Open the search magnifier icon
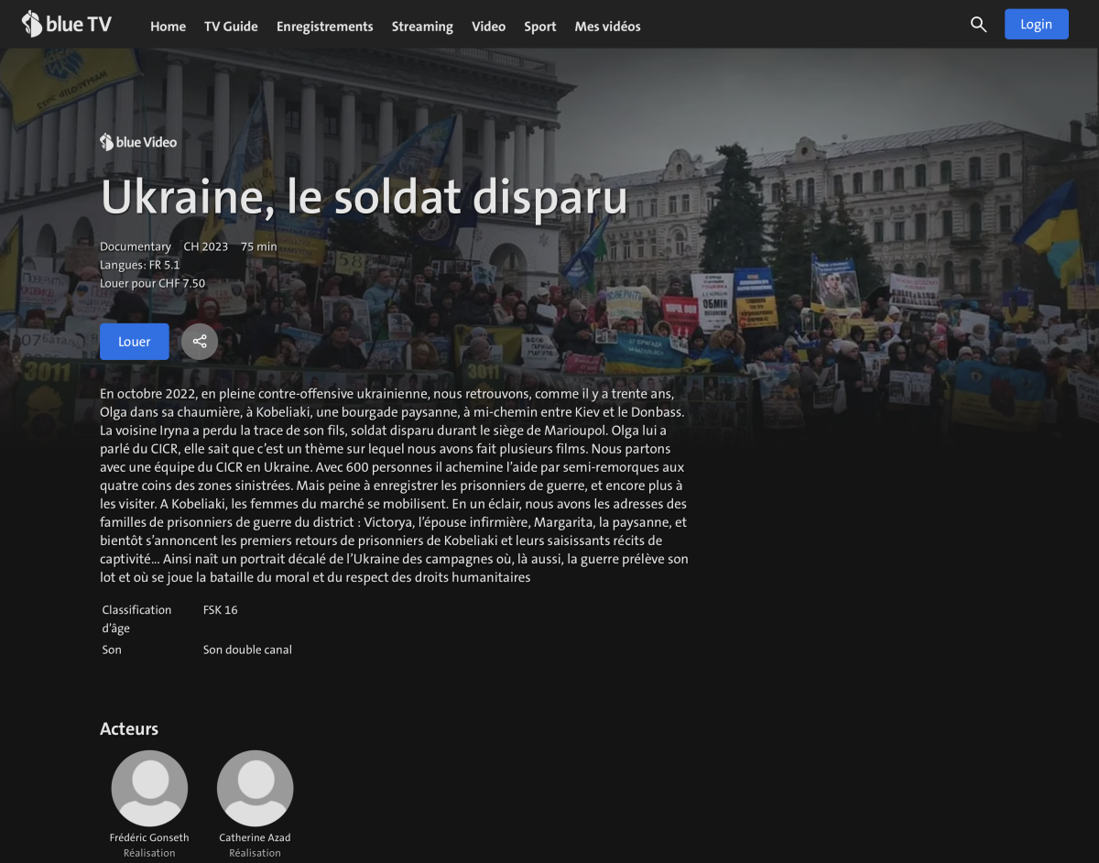This screenshot has height=863, width=1099. point(978,25)
